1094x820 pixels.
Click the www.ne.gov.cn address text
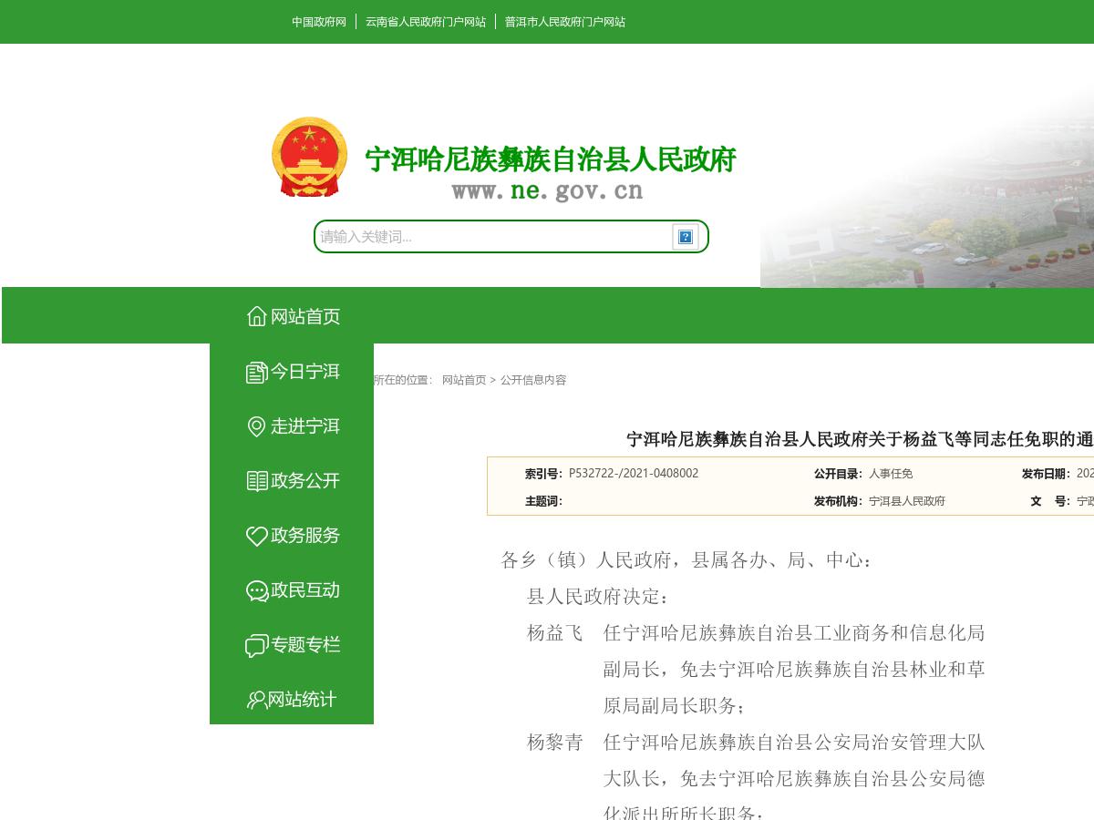(548, 190)
